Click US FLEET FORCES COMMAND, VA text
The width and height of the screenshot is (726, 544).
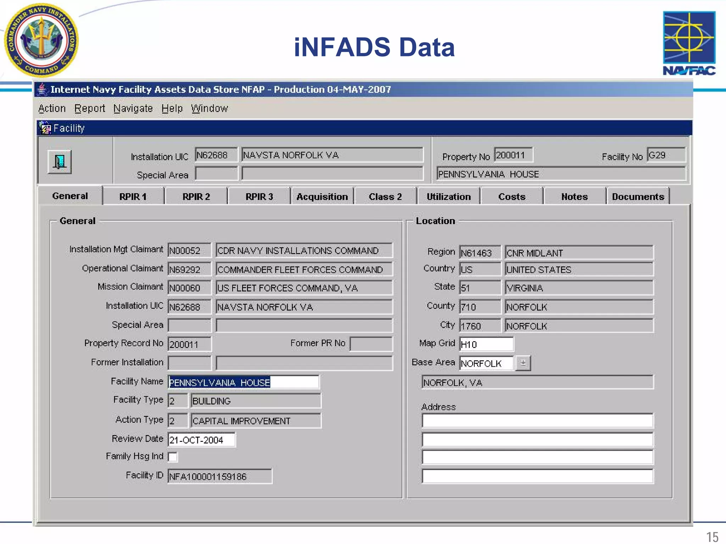click(x=287, y=288)
